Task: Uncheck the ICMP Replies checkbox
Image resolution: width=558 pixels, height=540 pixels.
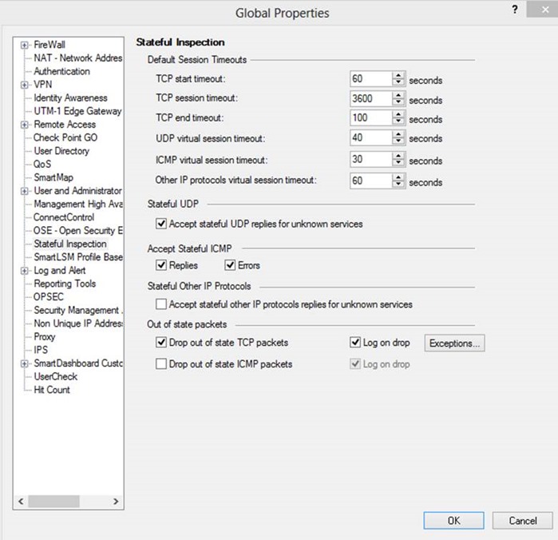Action: pyautogui.click(x=161, y=265)
